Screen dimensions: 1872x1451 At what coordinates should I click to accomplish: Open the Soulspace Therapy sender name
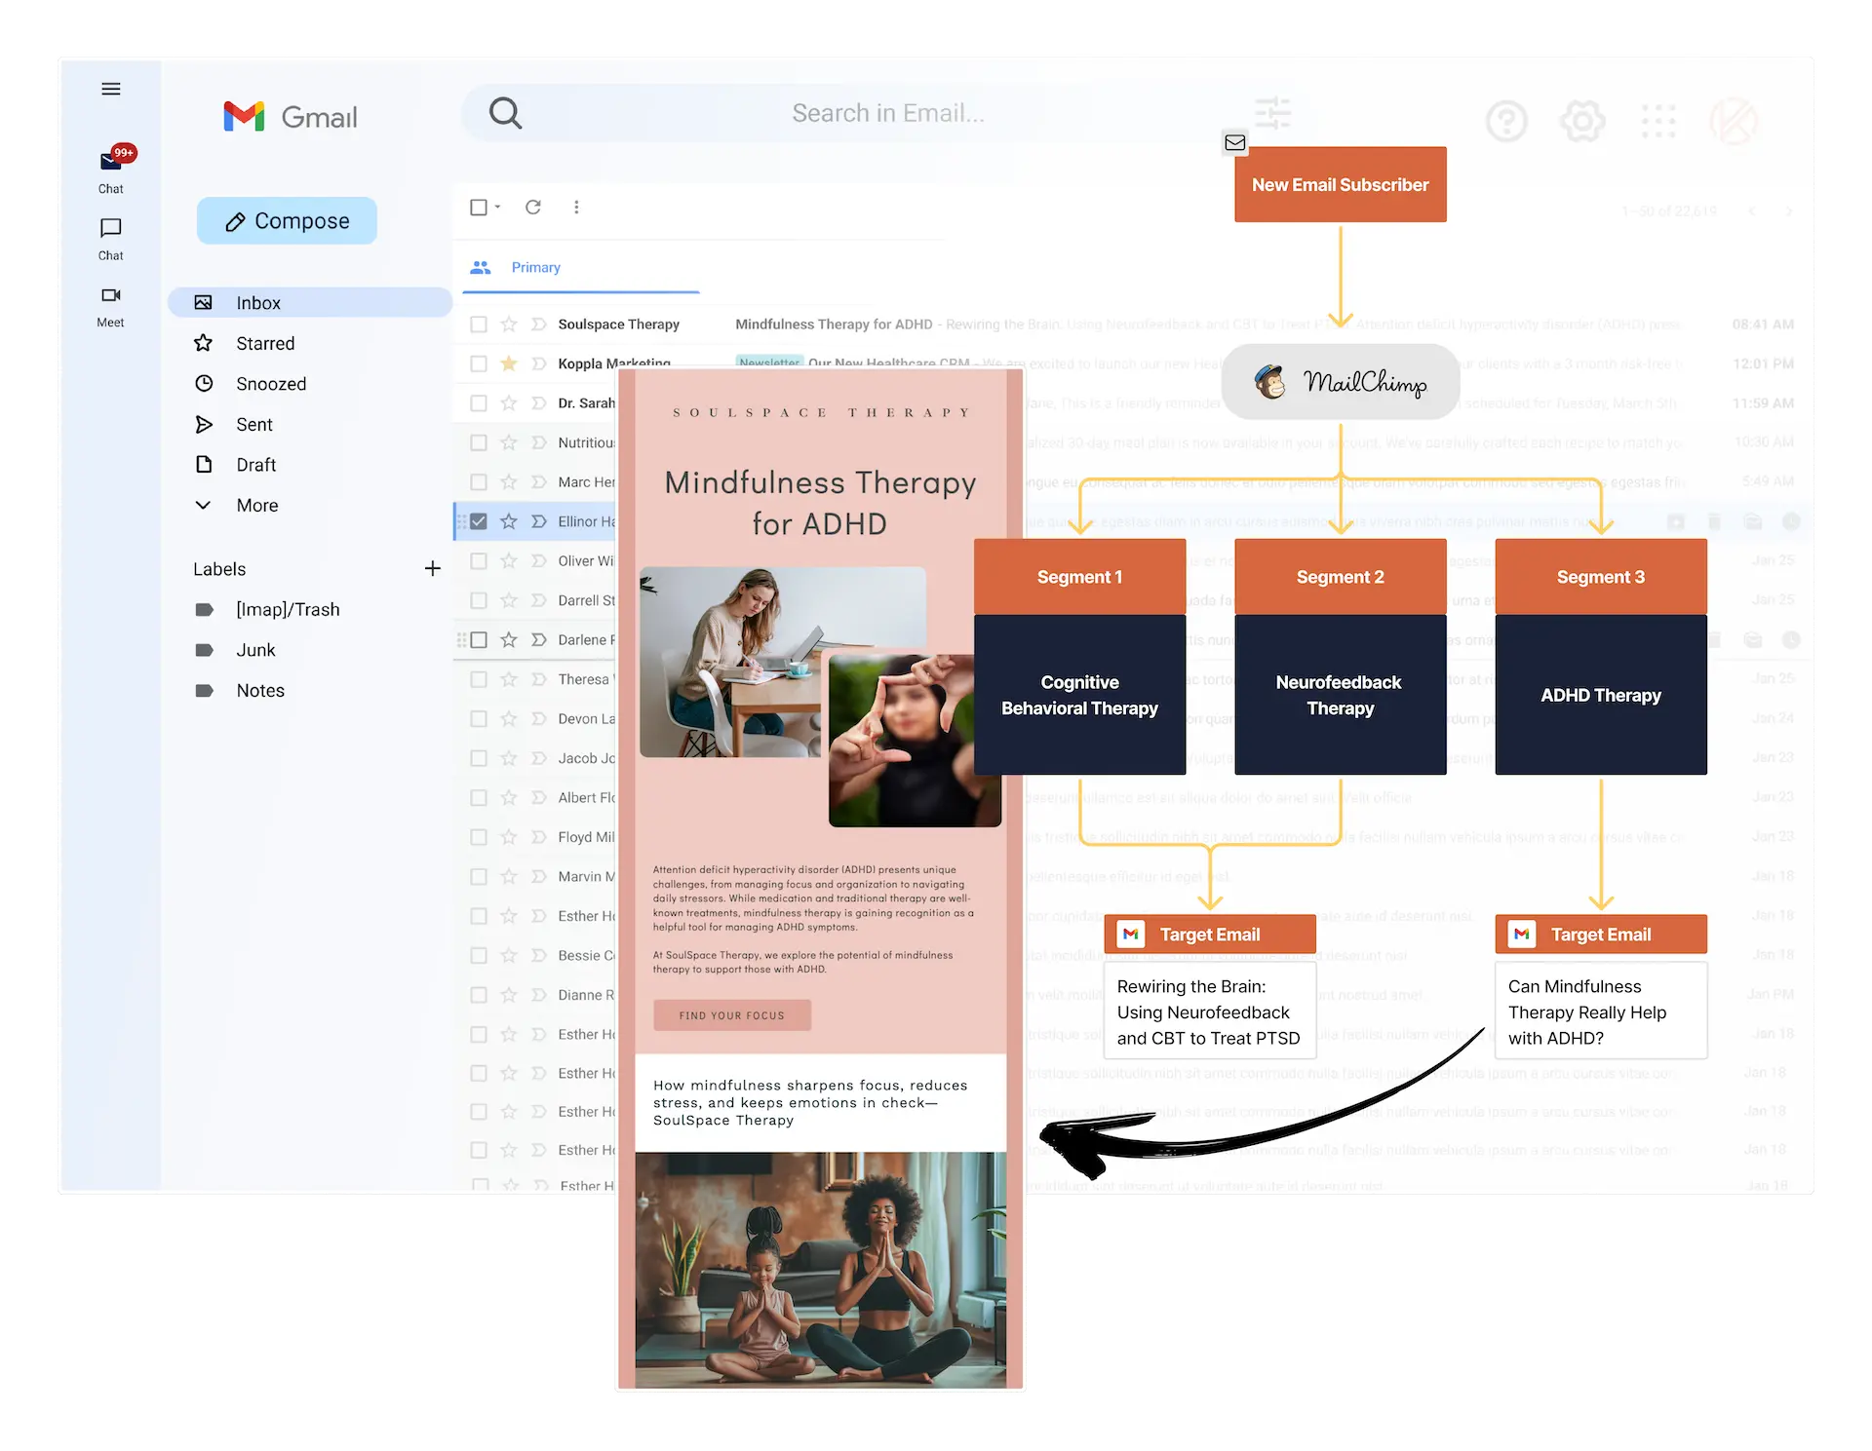[618, 325]
